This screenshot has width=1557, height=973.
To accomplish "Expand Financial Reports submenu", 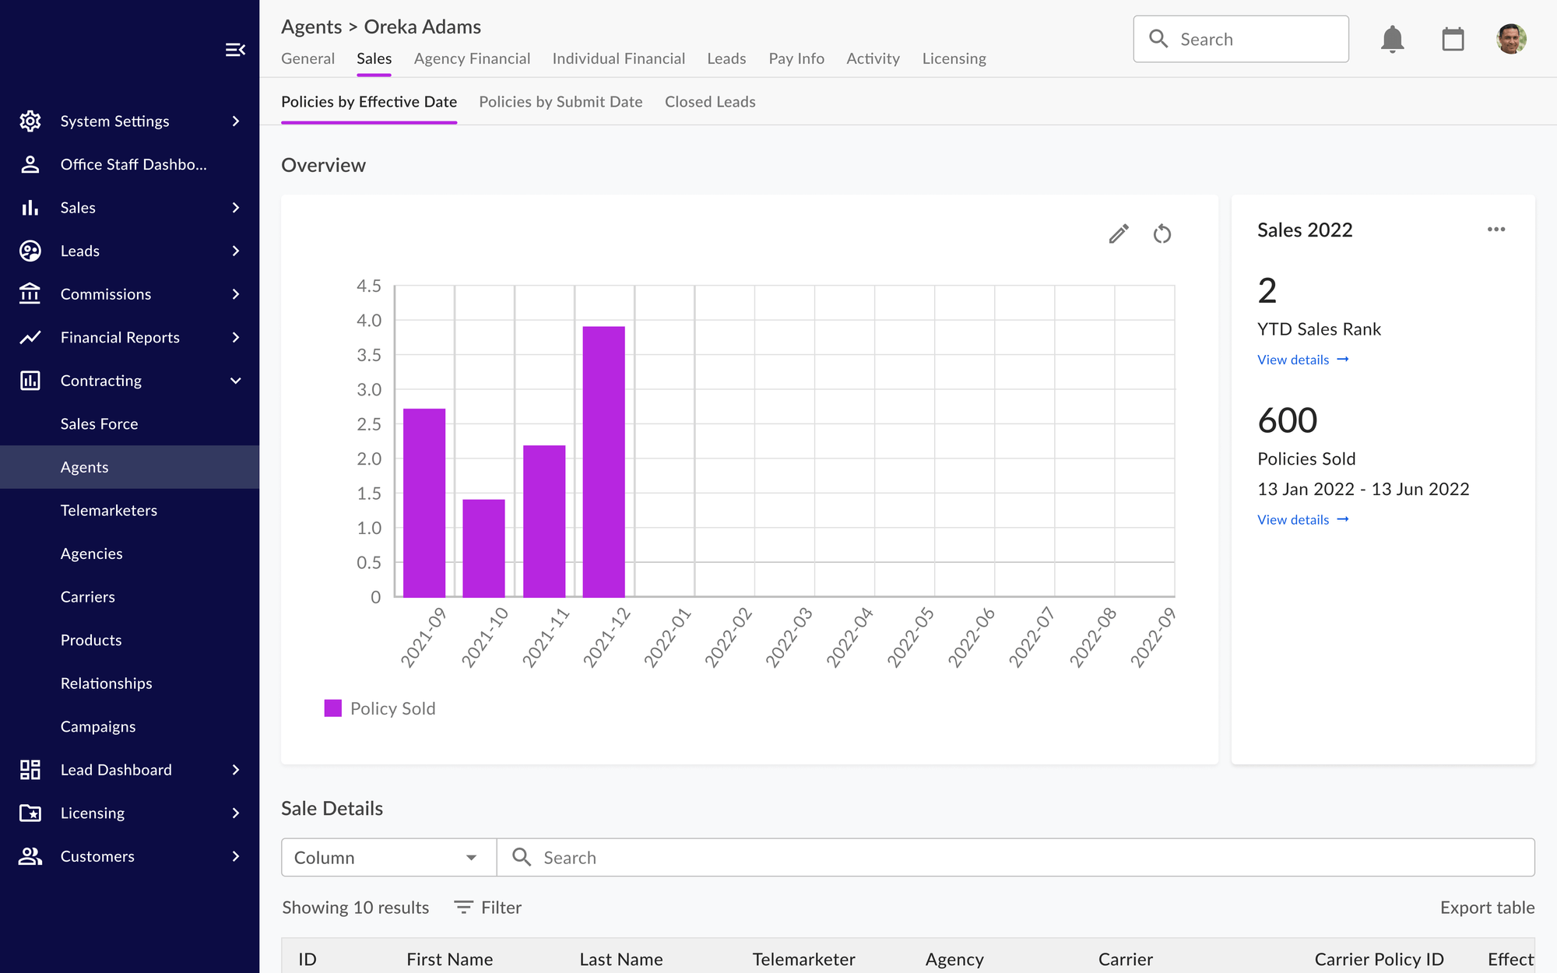I will coord(236,338).
